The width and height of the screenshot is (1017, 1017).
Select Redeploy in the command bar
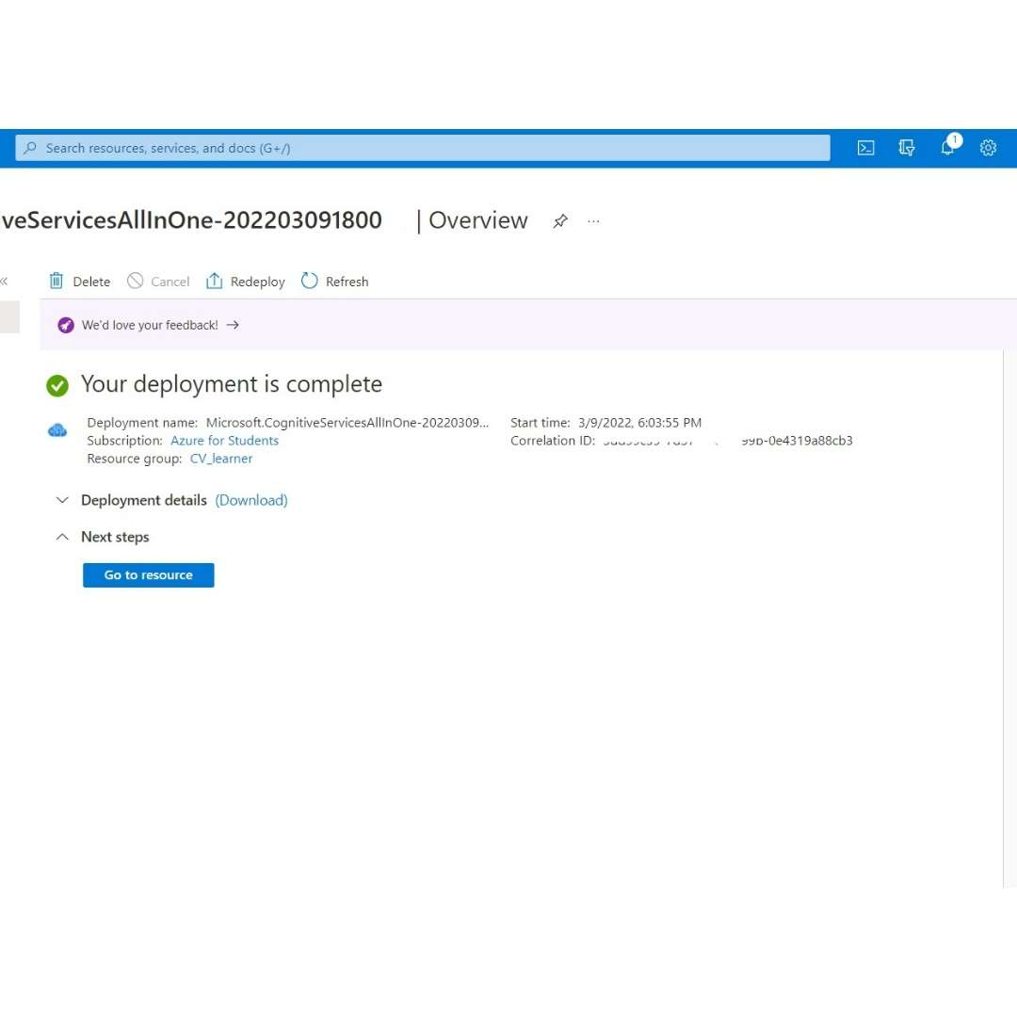point(245,281)
